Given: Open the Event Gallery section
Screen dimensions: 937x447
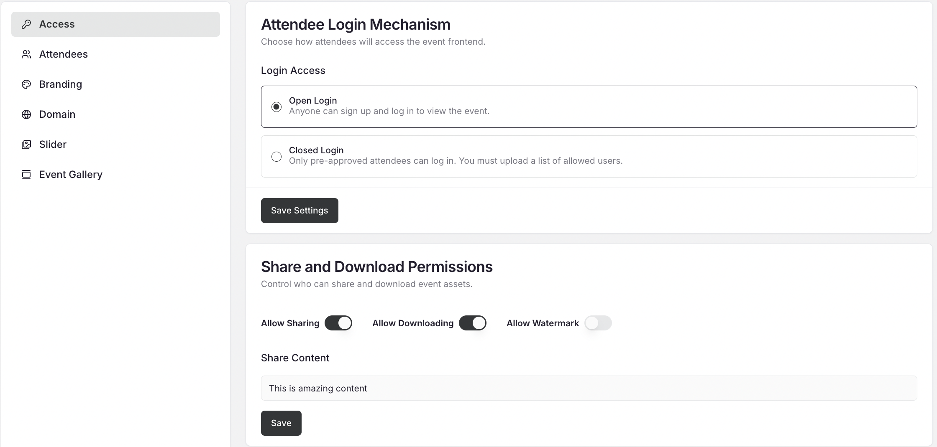Looking at the screenshot, I should [71, 174].
